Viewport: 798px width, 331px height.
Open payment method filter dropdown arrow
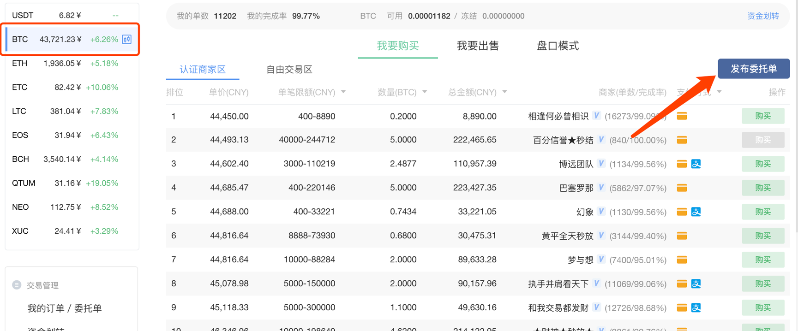click(x=719, y=92)
